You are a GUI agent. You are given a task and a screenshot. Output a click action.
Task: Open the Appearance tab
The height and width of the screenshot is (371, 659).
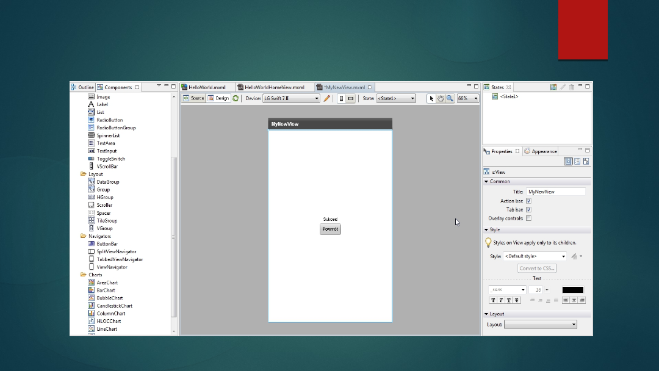click(543, 151)
